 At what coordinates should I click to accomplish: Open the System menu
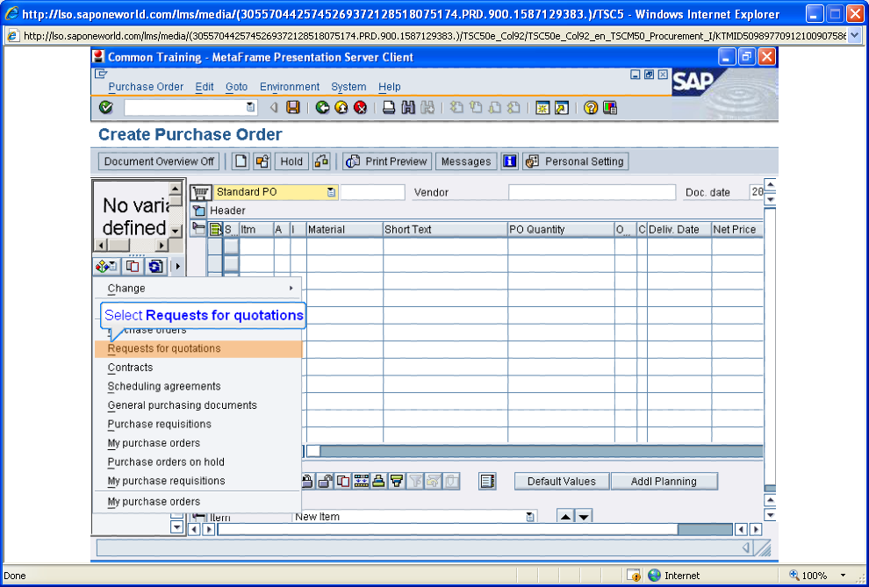coord(348,87)
